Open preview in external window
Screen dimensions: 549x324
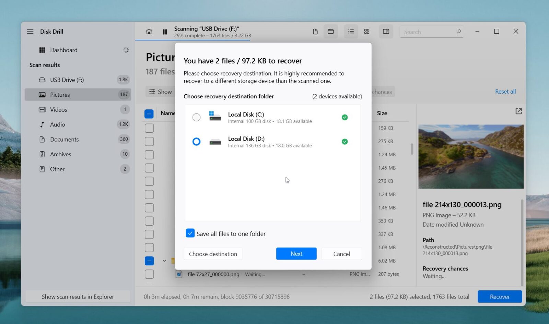518,111
